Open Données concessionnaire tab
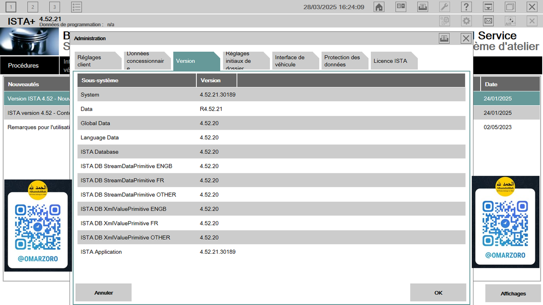 [147, 61]
